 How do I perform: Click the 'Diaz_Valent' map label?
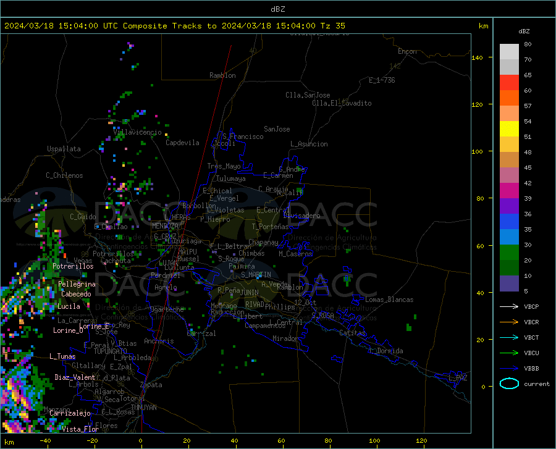(x=75, y=377)
